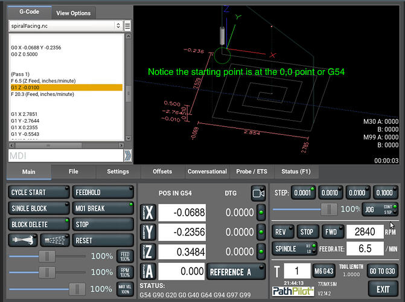Click the X axis zero button
This screenshot has width=405, height=302.
click(x=148, y=213)
